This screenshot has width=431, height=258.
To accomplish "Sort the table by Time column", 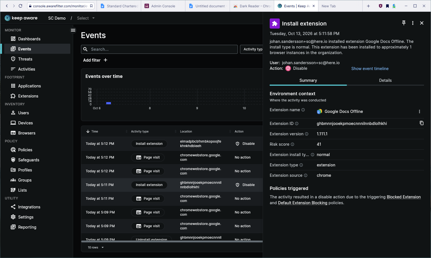I will [92, 131].
